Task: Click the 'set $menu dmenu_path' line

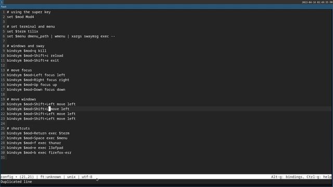Action: (x=61, y=36)
